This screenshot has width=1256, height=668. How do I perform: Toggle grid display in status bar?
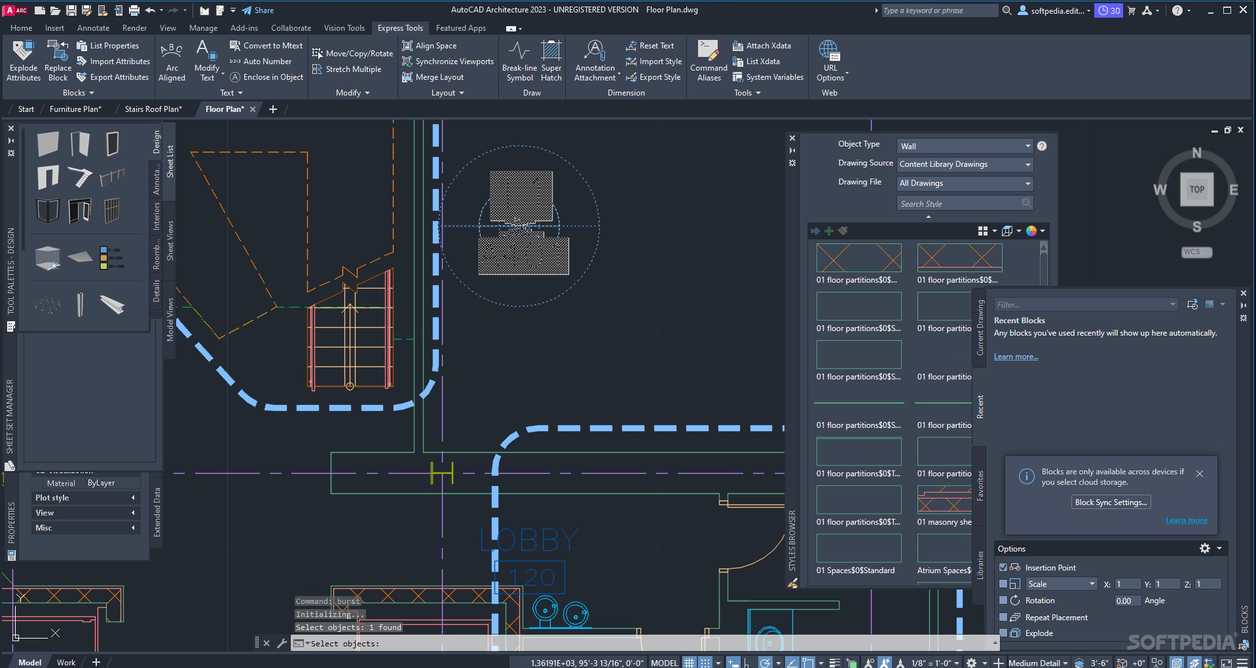(689, 662)
